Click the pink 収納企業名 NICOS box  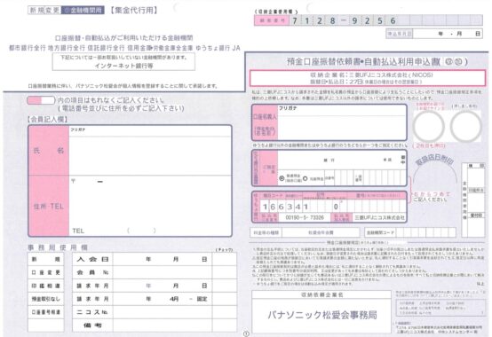click(368, 78)
